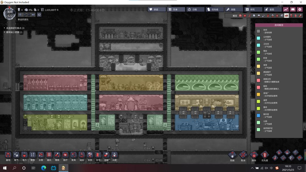This screenshot has width=306, height=172.
Task: Open the Windows Start menu
Action: [5, 168]
